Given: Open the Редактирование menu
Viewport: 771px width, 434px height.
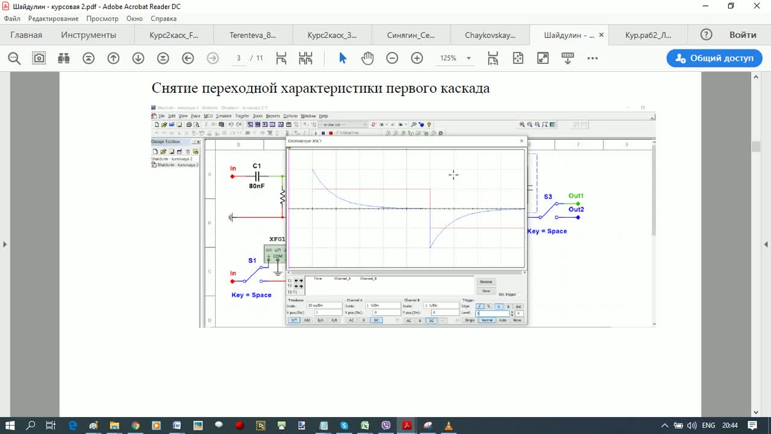Looking at the screenshot, I should (x=53, y=19).
